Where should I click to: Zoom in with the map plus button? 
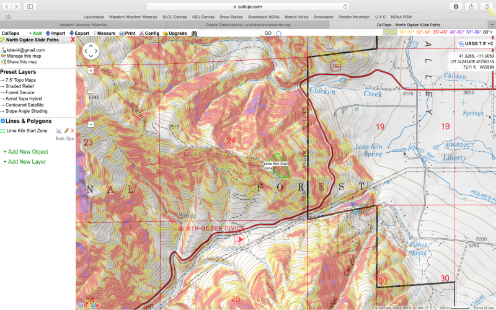(x=91, y=71)
